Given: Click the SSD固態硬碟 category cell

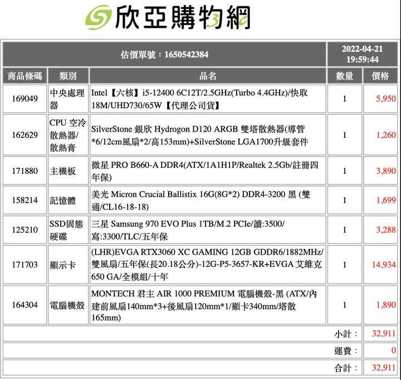Looking at the screenshot, I should coord(68,230).
